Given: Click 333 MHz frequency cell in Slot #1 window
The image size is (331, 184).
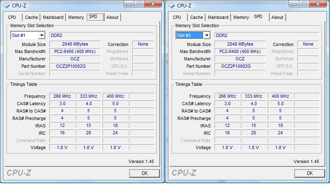Looking at the screenshot, I should 89,96.
